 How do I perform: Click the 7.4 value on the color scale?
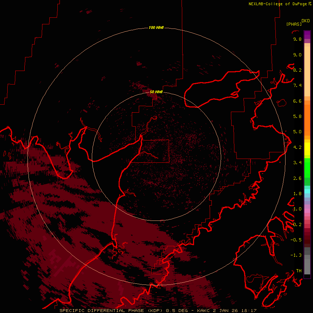coord(297,86)
